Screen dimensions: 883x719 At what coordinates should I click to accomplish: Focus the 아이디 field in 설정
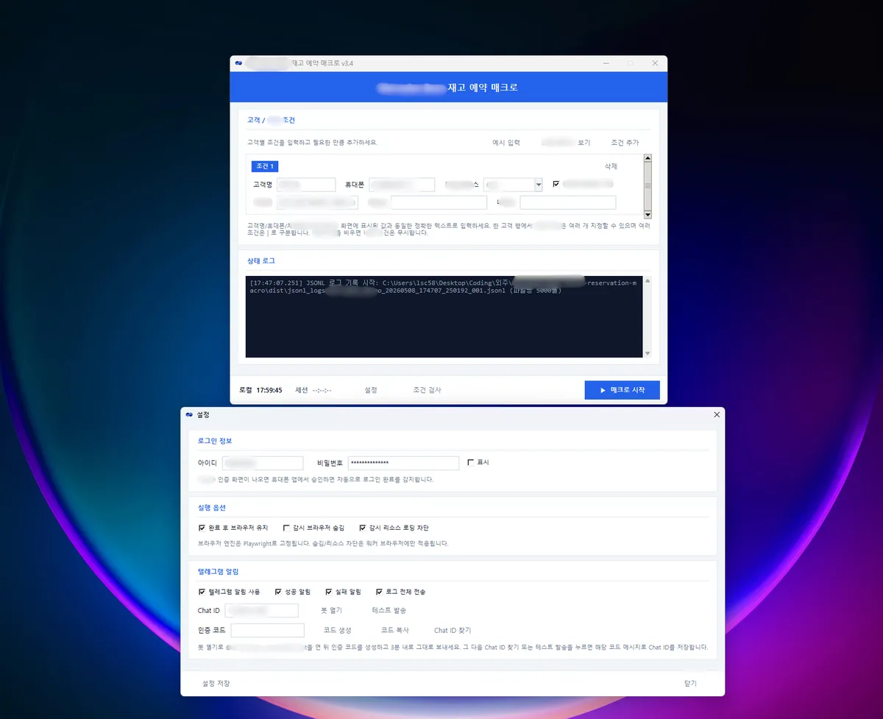coord(263,463)
